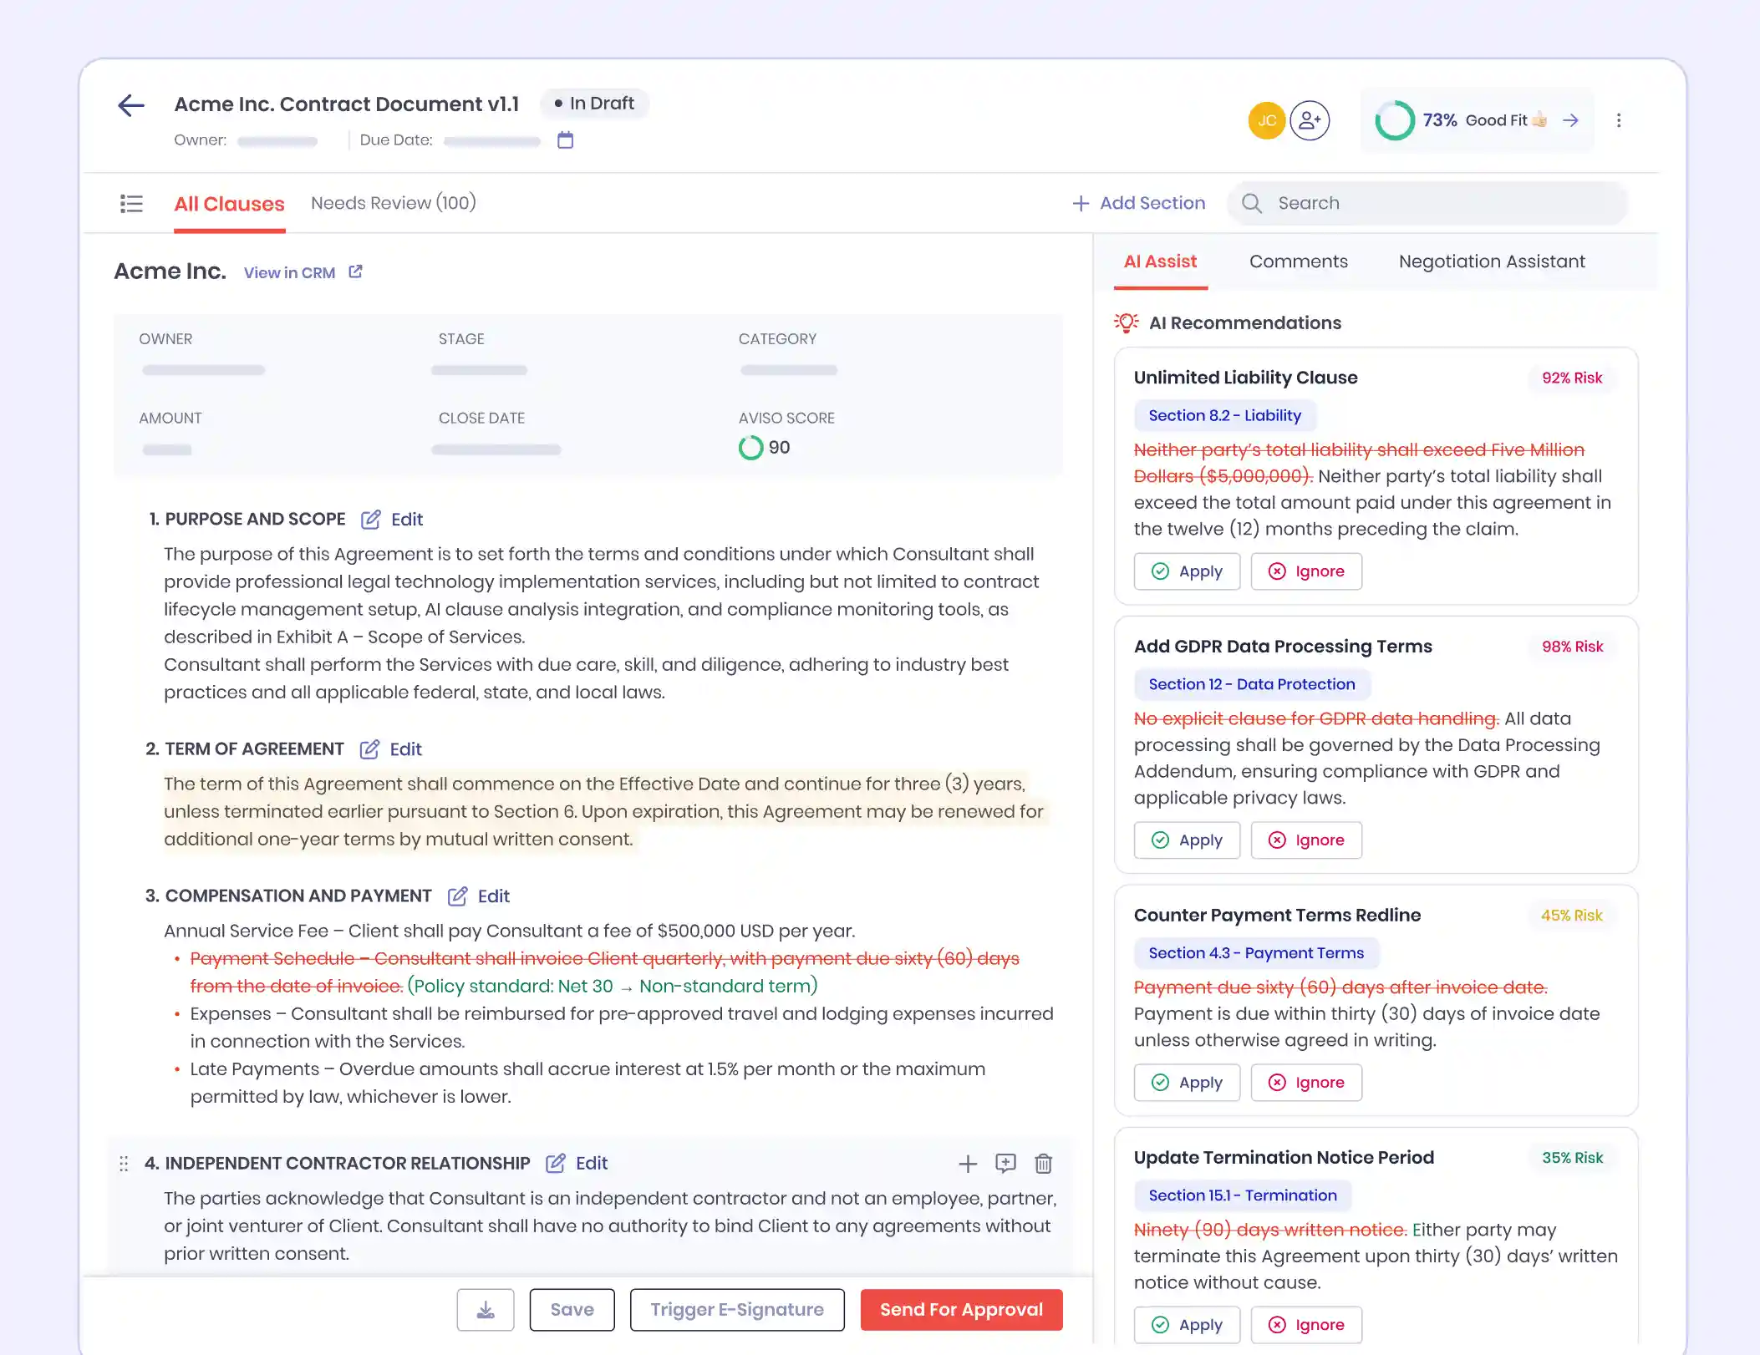Click plus icon on section 4
The height and width of the screenshot is (1355, 1760).
[967, 1163]
